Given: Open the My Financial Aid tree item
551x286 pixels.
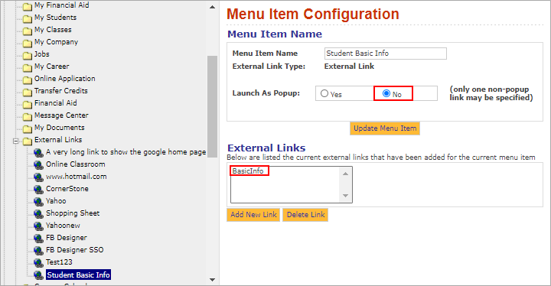Looking at the screenshot, I should click(x=61, y=5).
